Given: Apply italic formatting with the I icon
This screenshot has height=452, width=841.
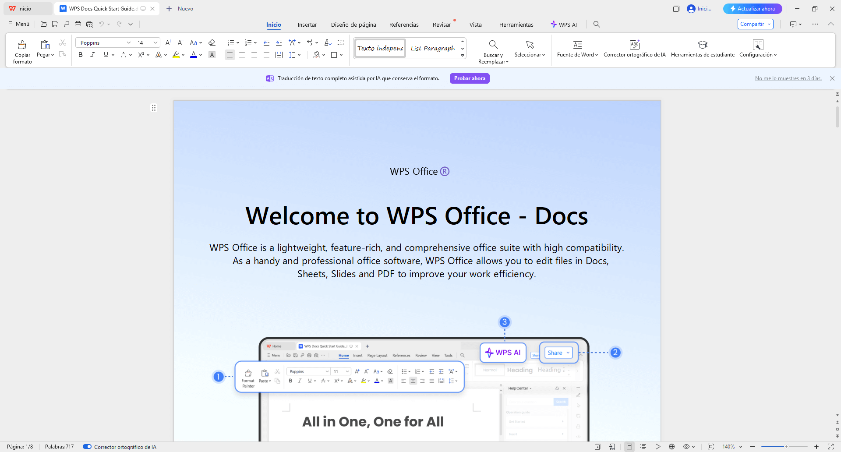Looking at the screenshot, I should point(92,55).
